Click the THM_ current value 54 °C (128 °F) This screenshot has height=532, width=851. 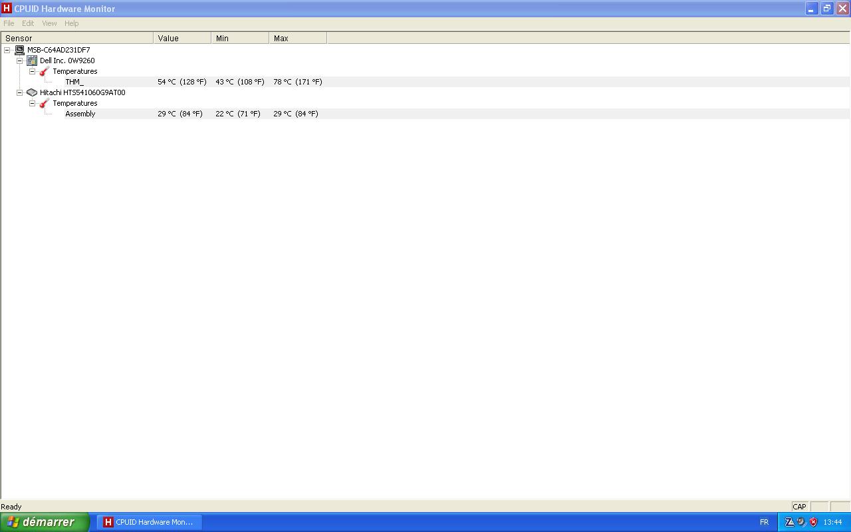(x=182, y=82)
